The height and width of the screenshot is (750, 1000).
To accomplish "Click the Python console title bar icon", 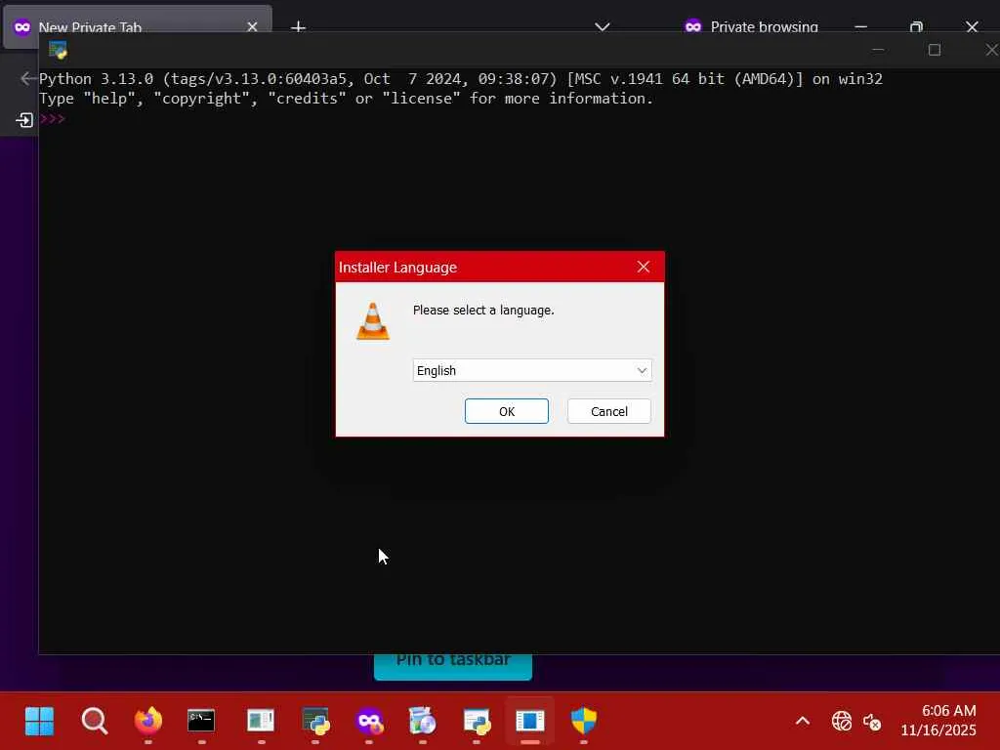I will tap(58, 50).
